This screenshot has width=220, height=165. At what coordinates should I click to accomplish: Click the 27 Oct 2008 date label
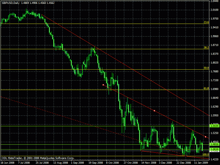tap(131, 163)
